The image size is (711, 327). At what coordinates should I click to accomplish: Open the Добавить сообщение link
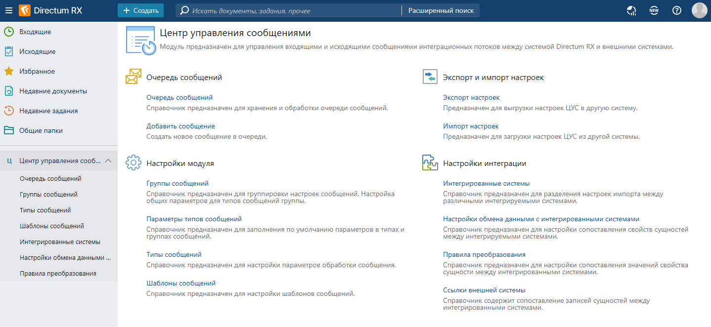(180, 126)
